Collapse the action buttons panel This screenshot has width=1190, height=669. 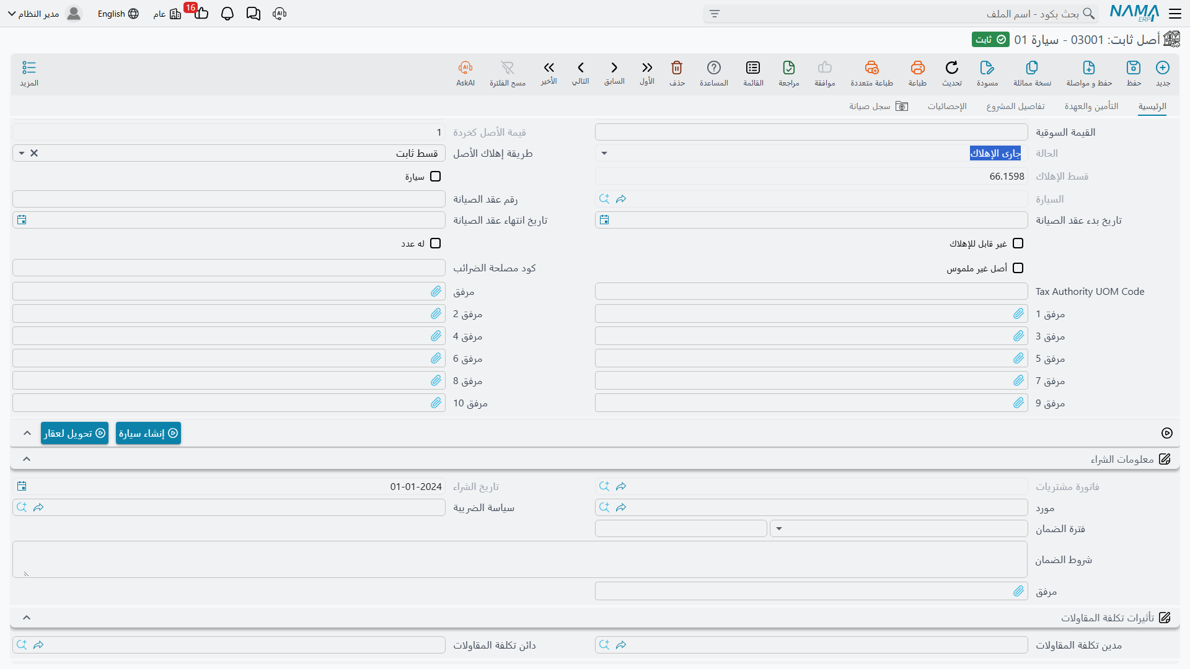(x=27, y=433)
